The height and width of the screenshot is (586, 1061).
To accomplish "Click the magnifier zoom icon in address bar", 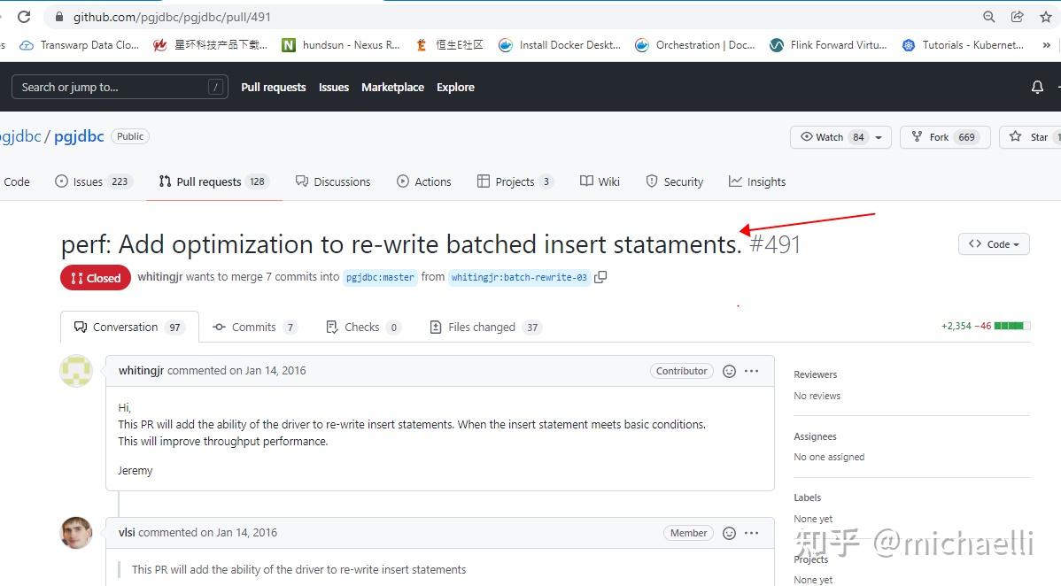I will (988, 16).
